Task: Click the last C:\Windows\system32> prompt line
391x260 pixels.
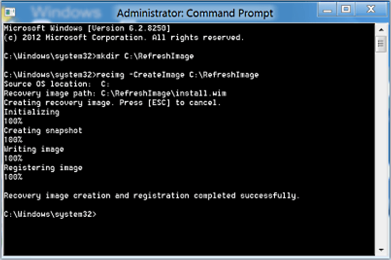Action: tap(50, 214)
